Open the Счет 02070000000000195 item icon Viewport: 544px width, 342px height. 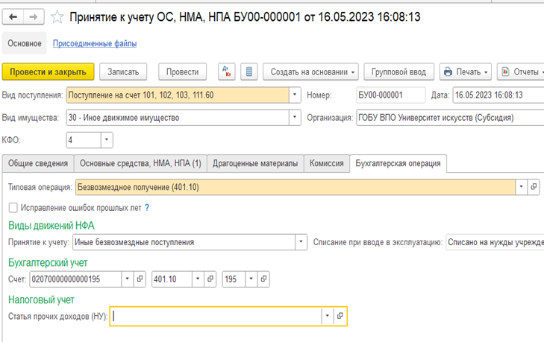(x=140, y=279)
